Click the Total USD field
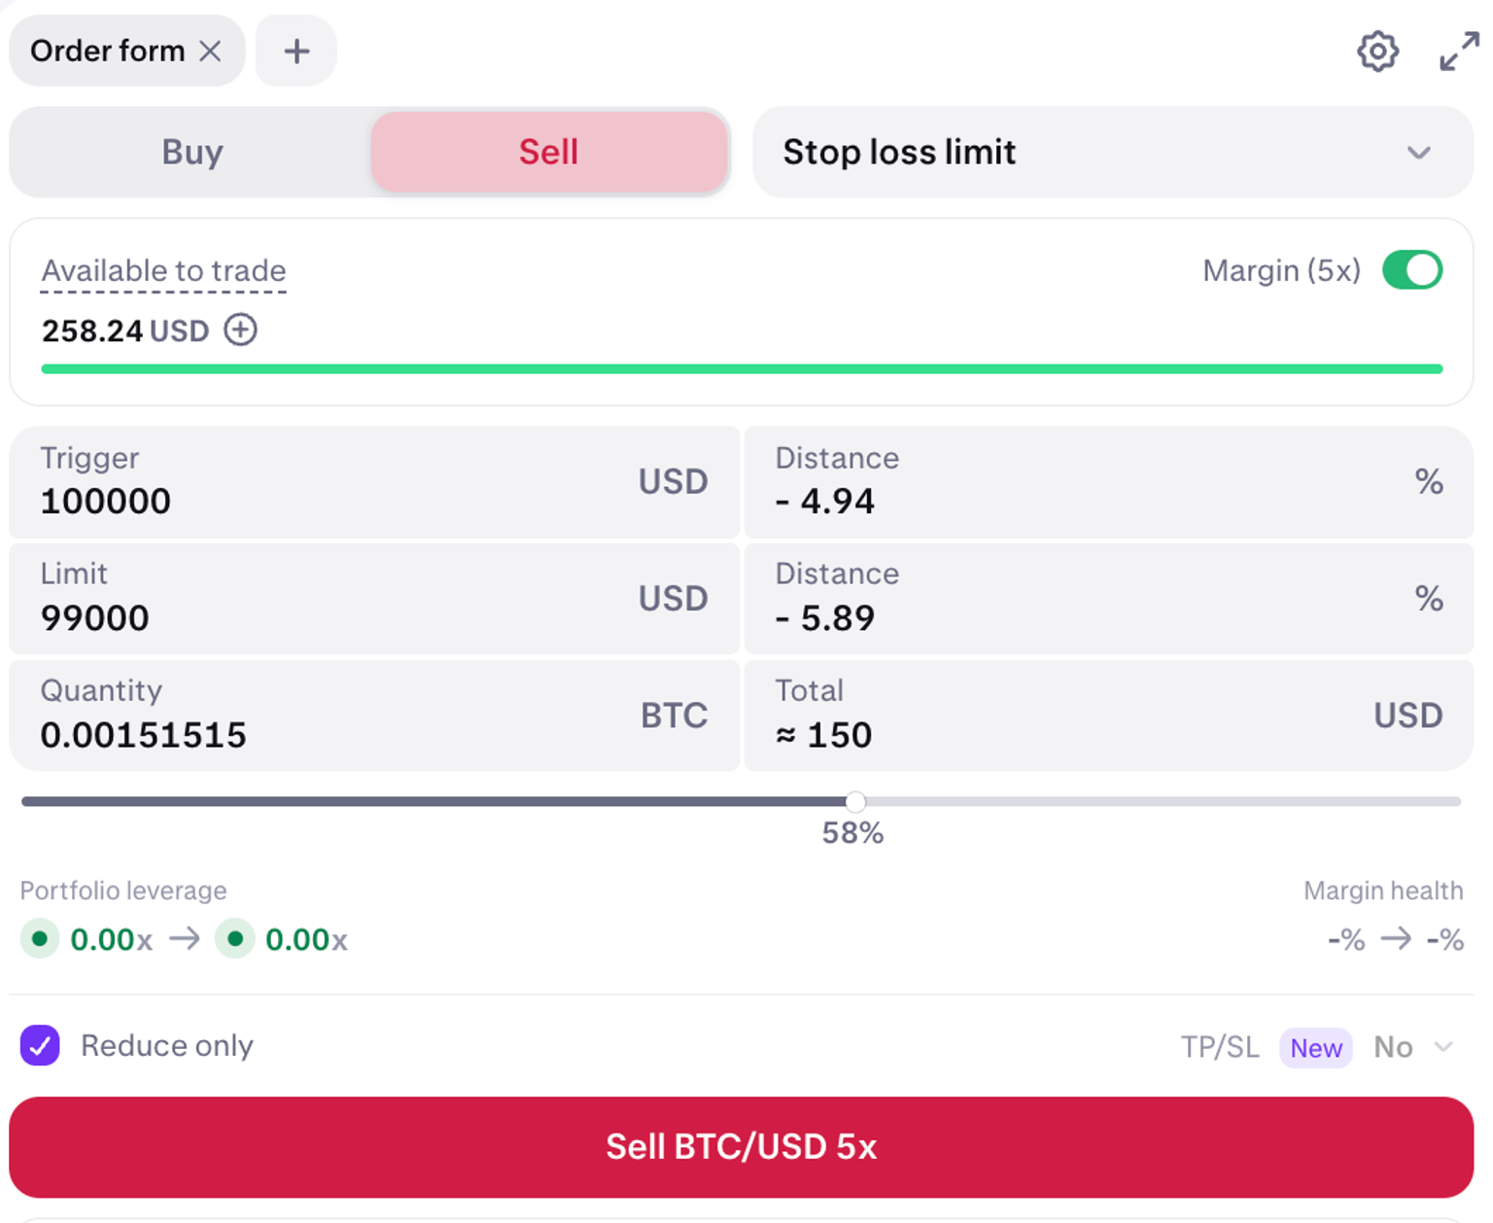Viewport: 1493px width, 1223px height. coord(1069,734)
